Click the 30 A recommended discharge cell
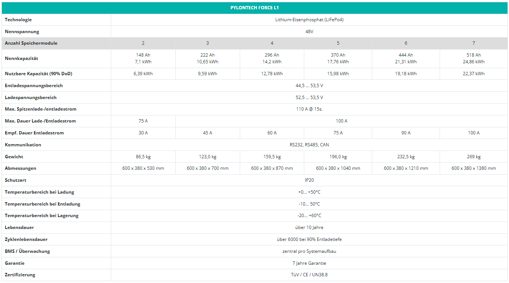 (x=143, y=133)
